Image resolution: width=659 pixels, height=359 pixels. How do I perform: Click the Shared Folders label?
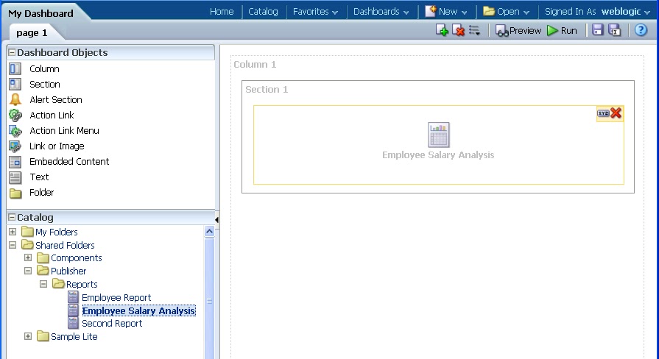[65, 245]
